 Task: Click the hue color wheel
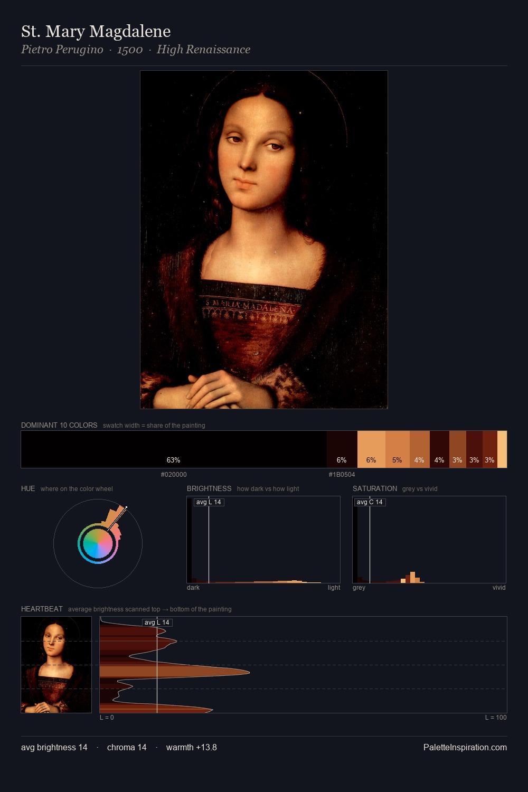click(98, 543)
